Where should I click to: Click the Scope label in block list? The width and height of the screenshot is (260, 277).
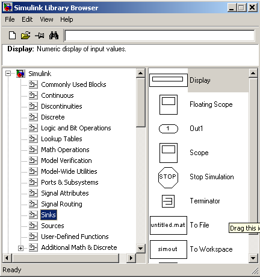[199, 153]
